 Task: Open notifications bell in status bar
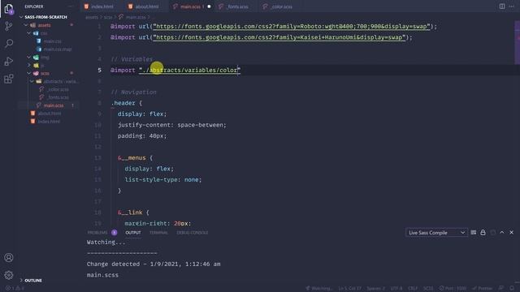pyautogui.click(x=512, y=289)
